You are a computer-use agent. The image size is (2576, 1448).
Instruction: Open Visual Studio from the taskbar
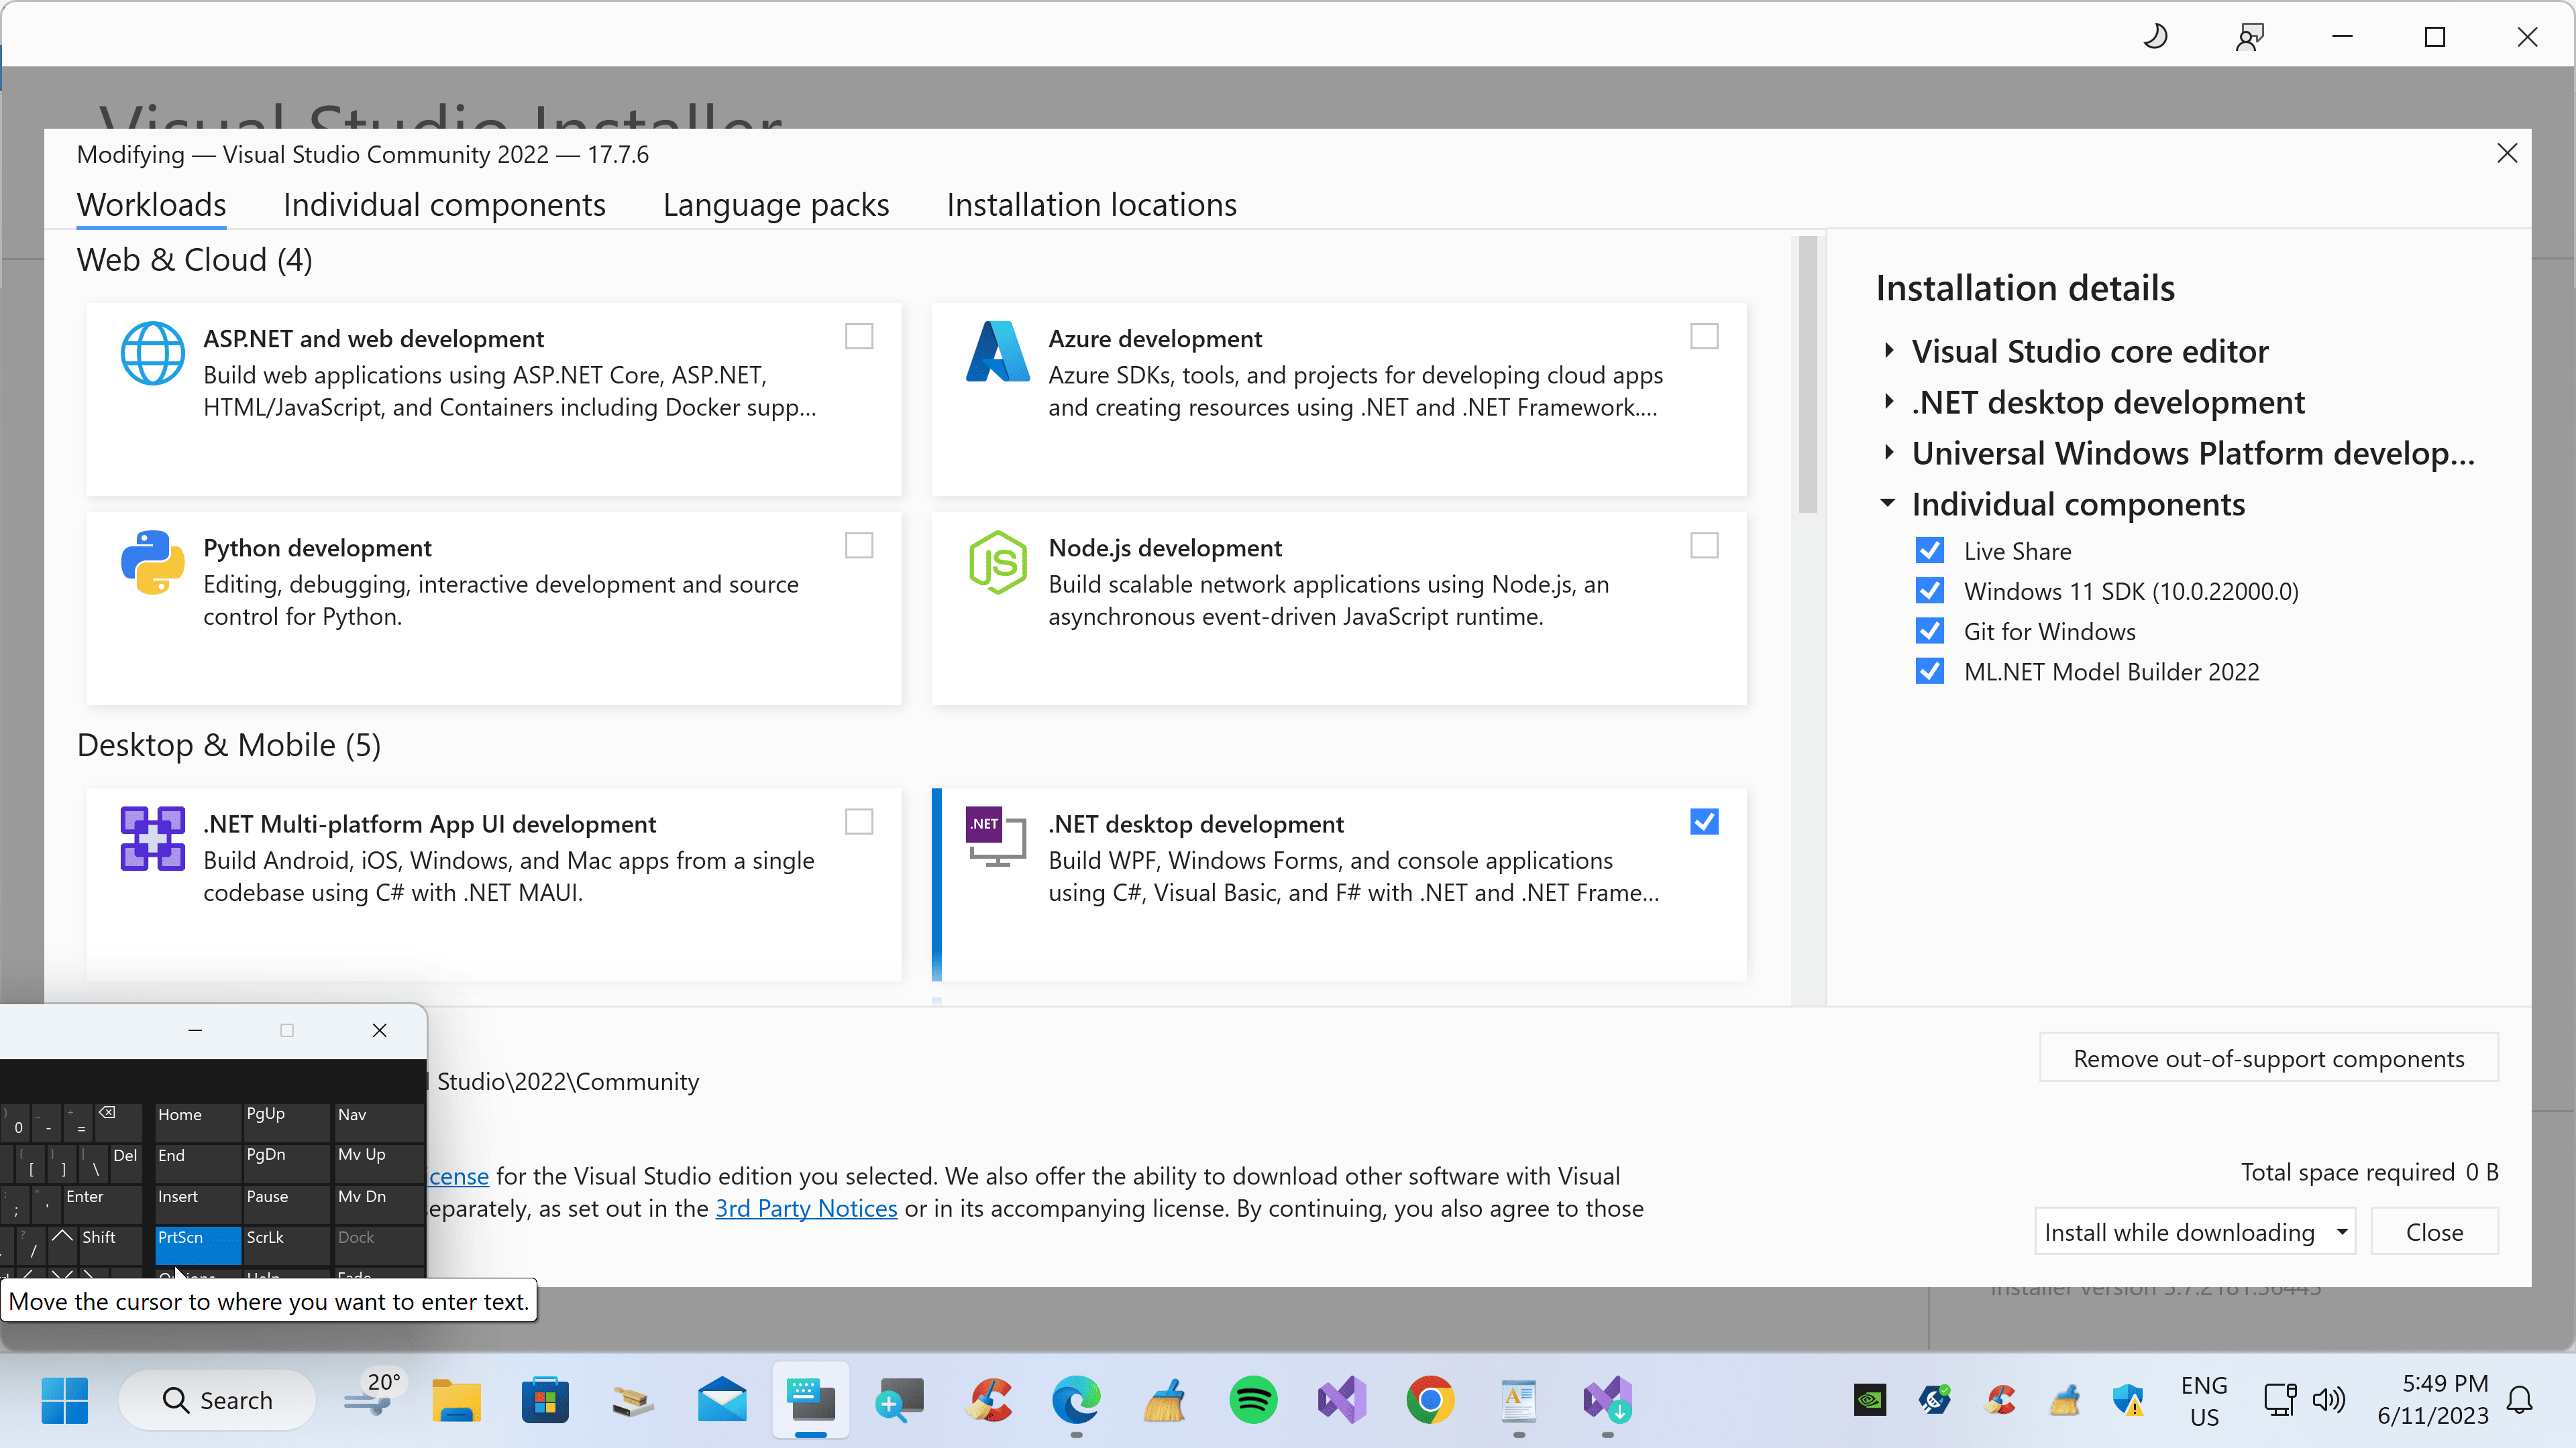click(x=1341, y=1400)
